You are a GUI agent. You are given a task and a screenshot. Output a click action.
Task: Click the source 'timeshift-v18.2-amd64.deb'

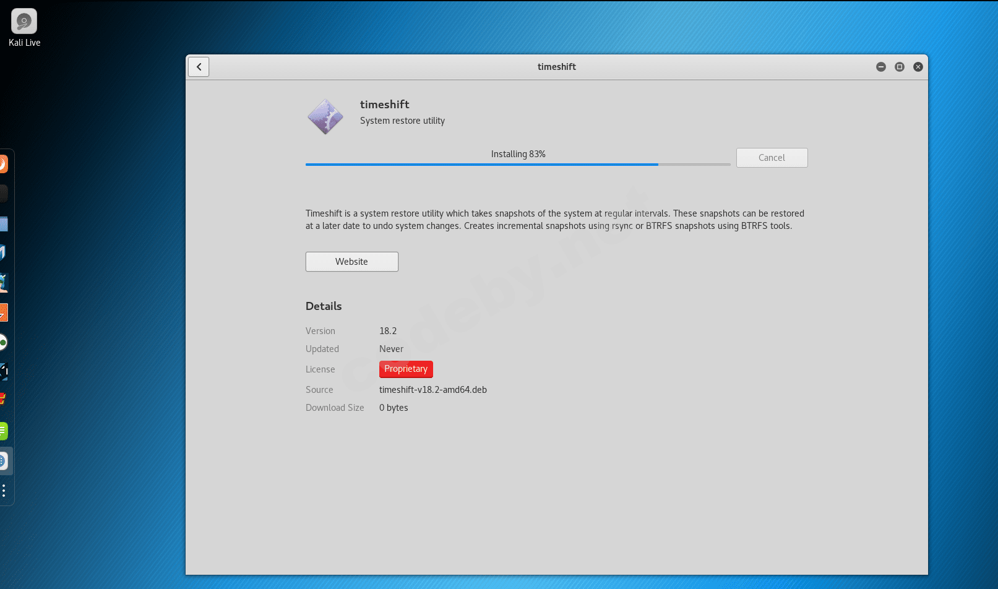click(x=433, y=390)
